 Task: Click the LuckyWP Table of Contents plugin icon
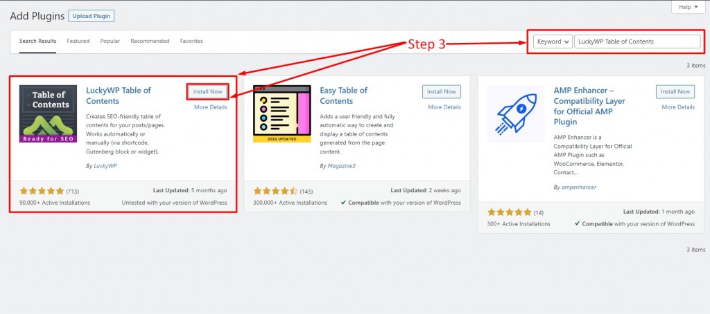[48, 114]
